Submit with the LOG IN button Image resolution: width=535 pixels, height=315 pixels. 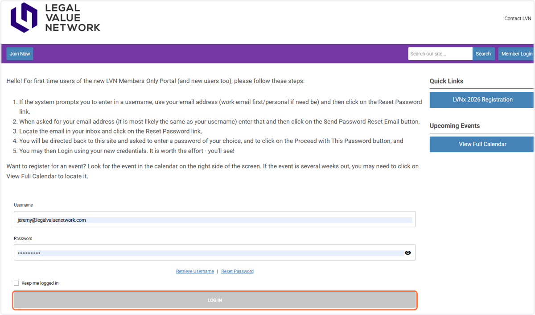click(x=215, y=300)
